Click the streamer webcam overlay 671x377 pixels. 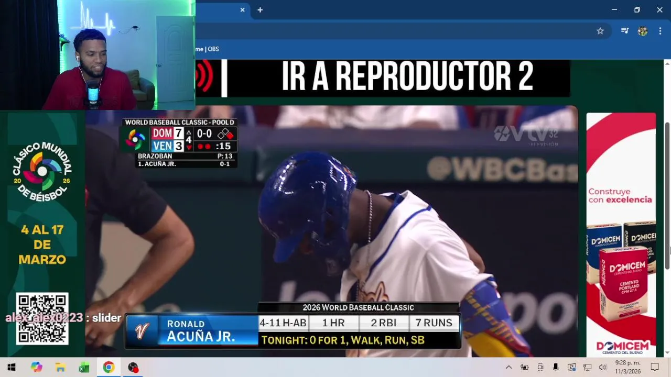click(x=98, y=55)
